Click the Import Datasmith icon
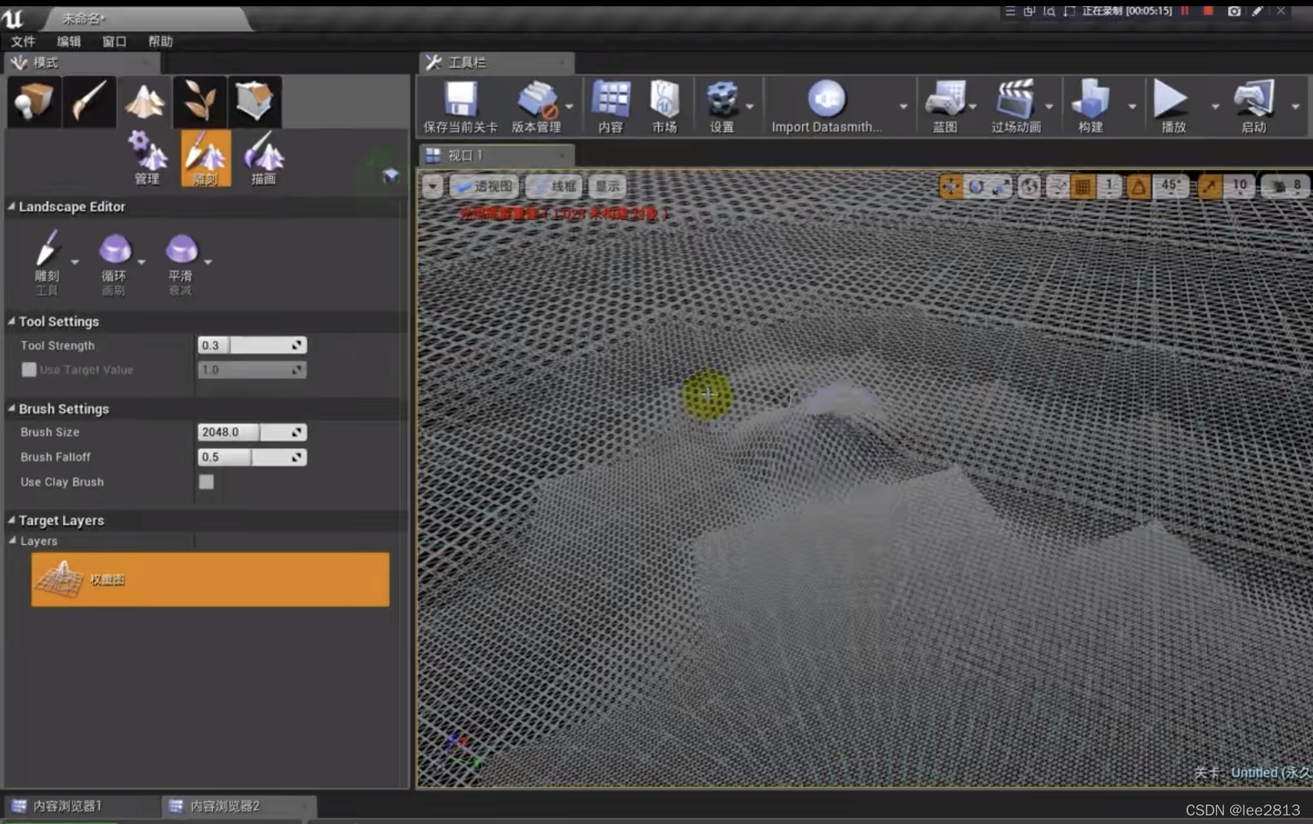Viewport: 1313px width, 824px height. click(x=826, y=107)
